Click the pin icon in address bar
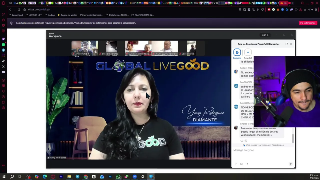320x180 pixels. [x=240, y=9]
